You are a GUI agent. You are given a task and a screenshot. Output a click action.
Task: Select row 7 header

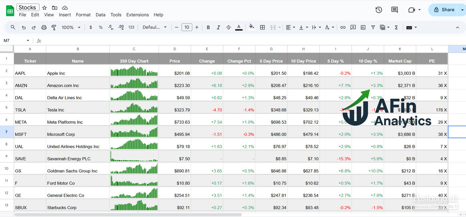pos(6,132)
